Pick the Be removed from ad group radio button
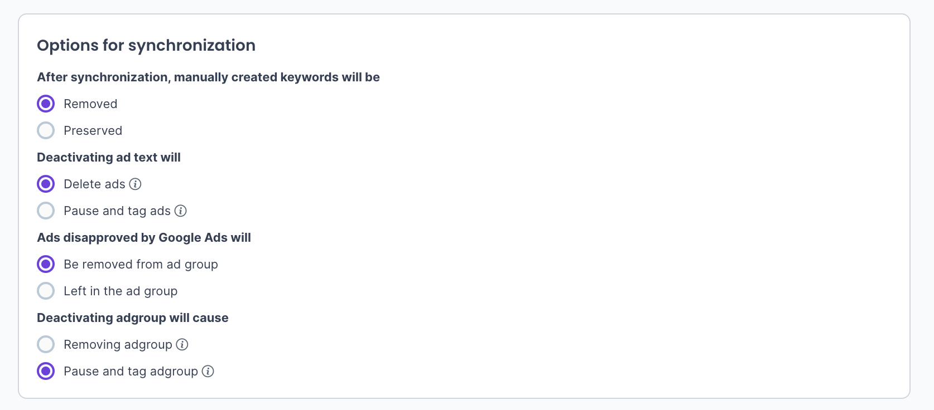Screen dimensions: 934x410 (x=46, y=264)
